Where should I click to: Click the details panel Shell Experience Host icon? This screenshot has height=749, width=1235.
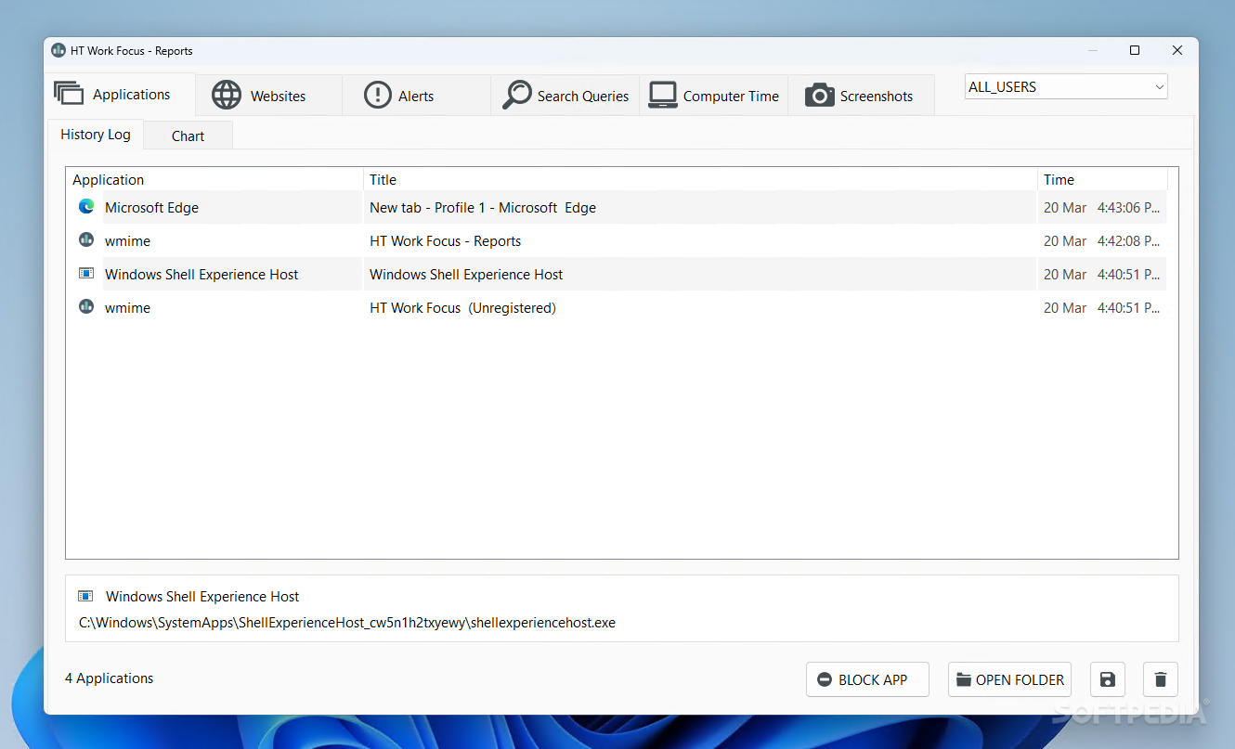[86, 596]
